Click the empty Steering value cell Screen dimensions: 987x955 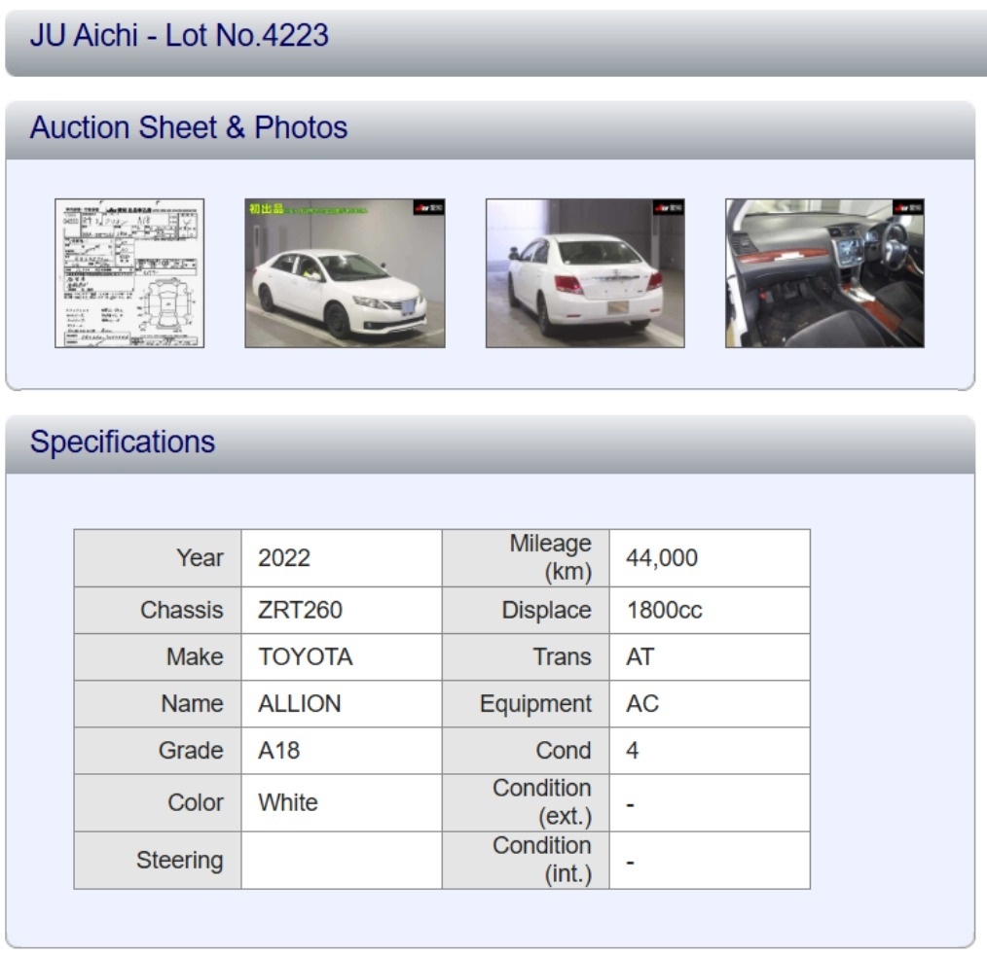click(x=341, y=861)
